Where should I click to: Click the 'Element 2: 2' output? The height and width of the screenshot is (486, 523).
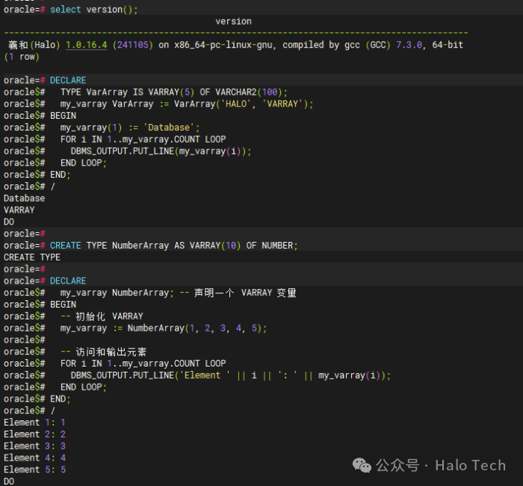click(34, 434)
